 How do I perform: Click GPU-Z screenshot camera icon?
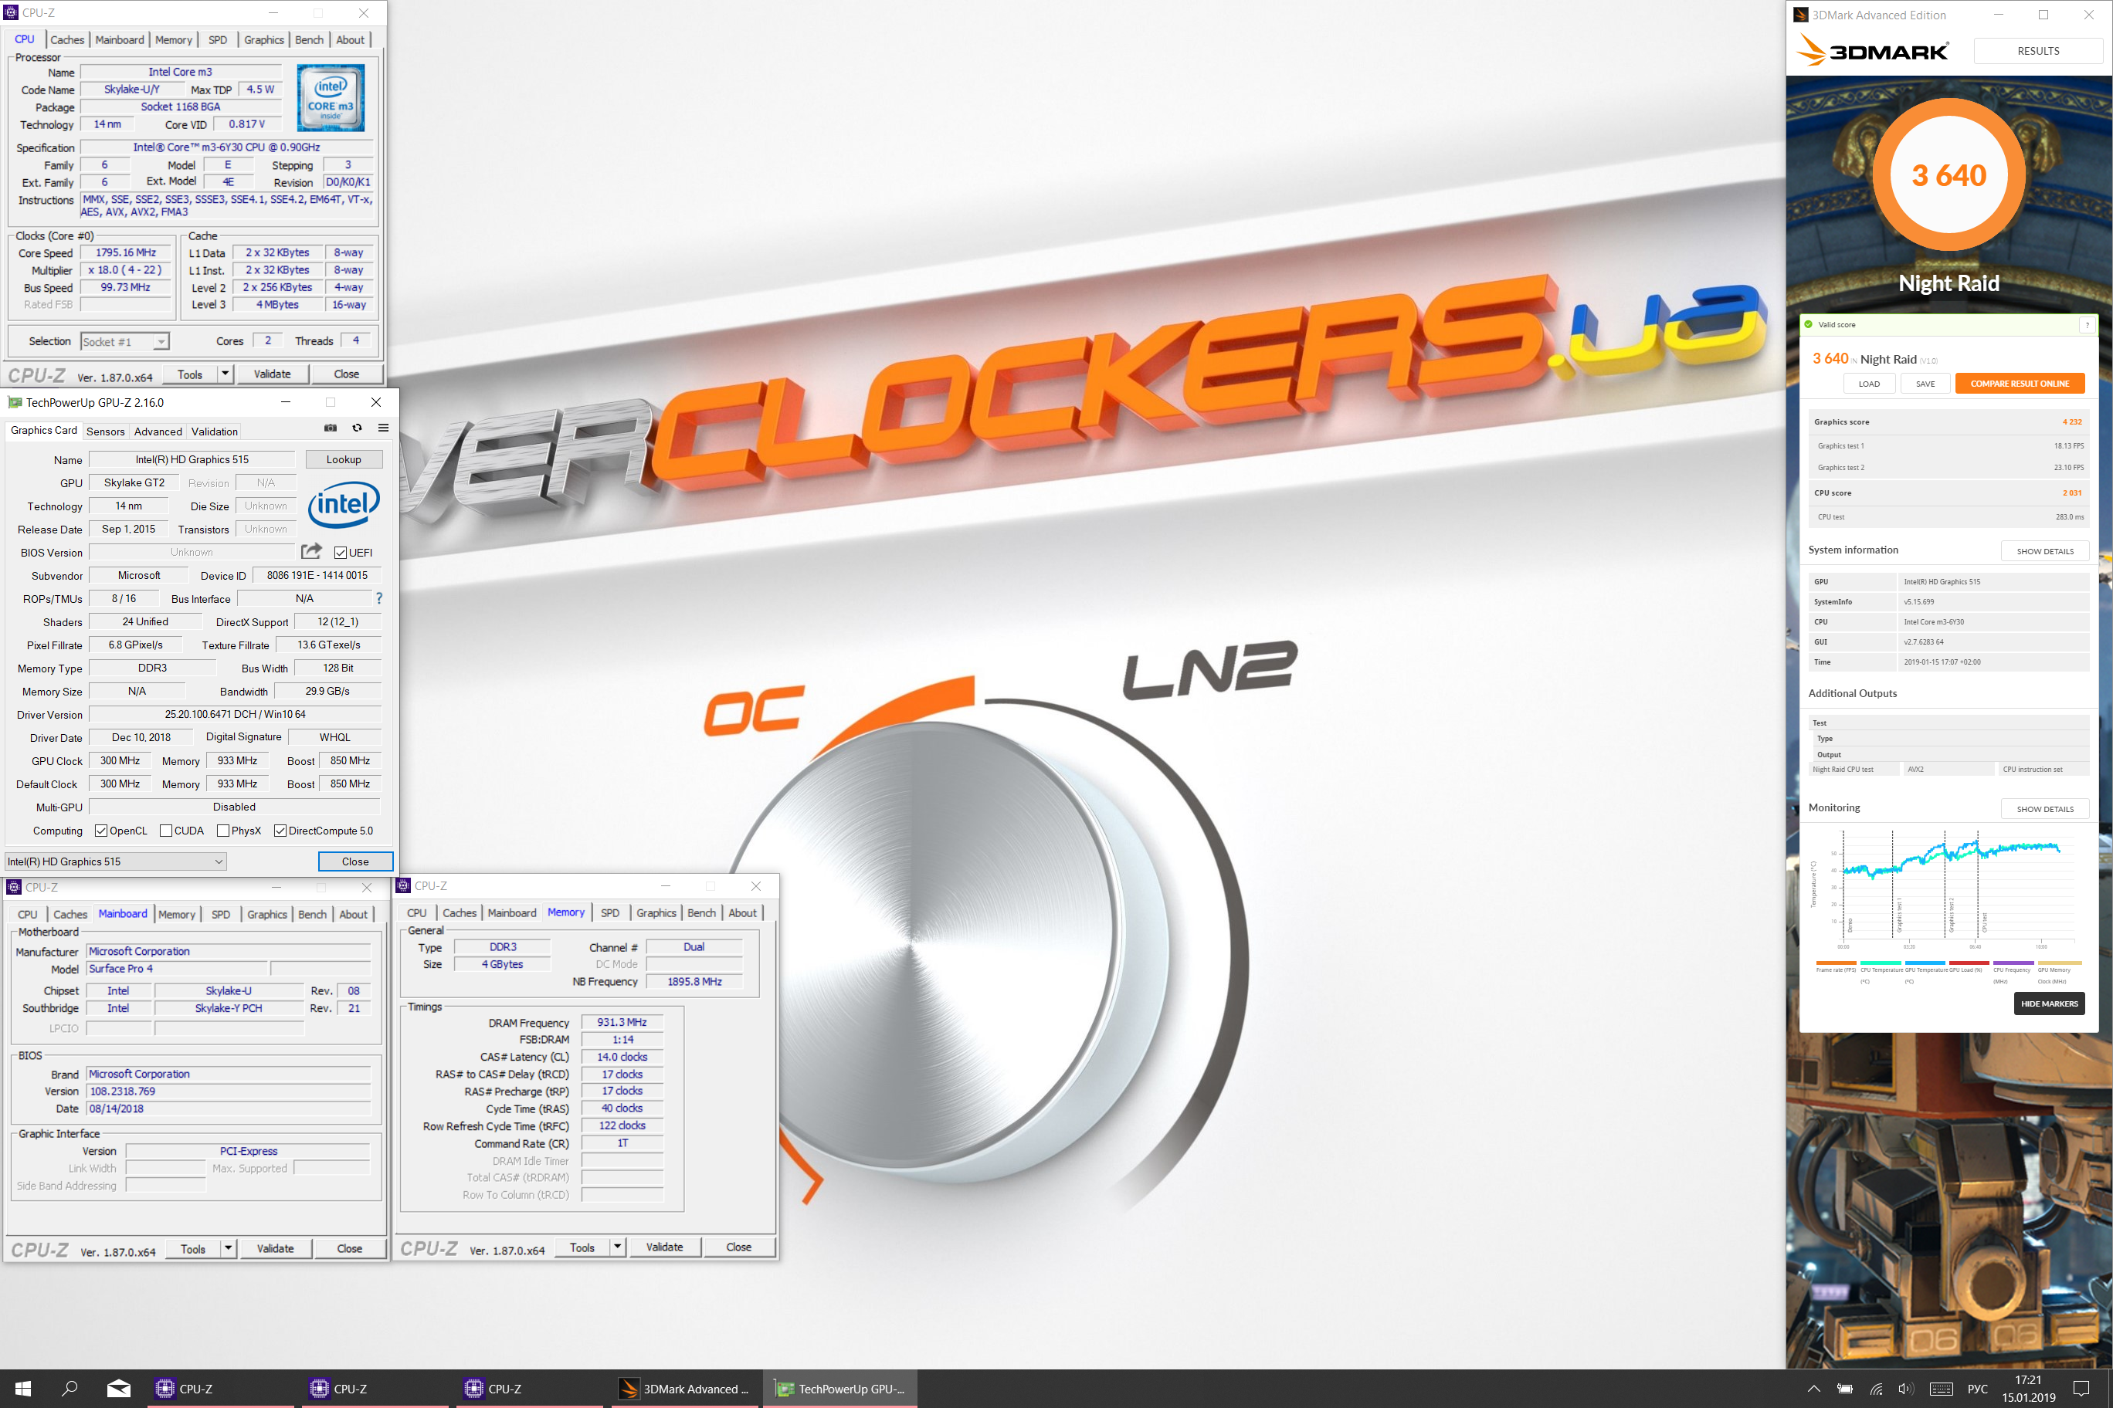point(331,428)
